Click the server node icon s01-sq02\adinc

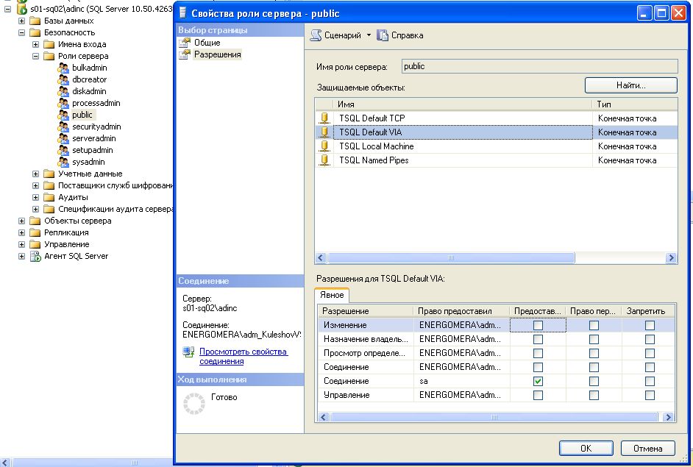[21, 9]
